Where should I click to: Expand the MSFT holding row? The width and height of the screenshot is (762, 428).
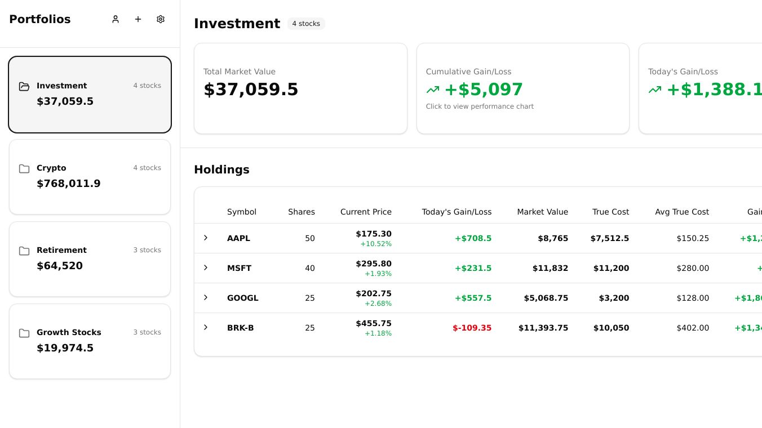tap(206, 267)
